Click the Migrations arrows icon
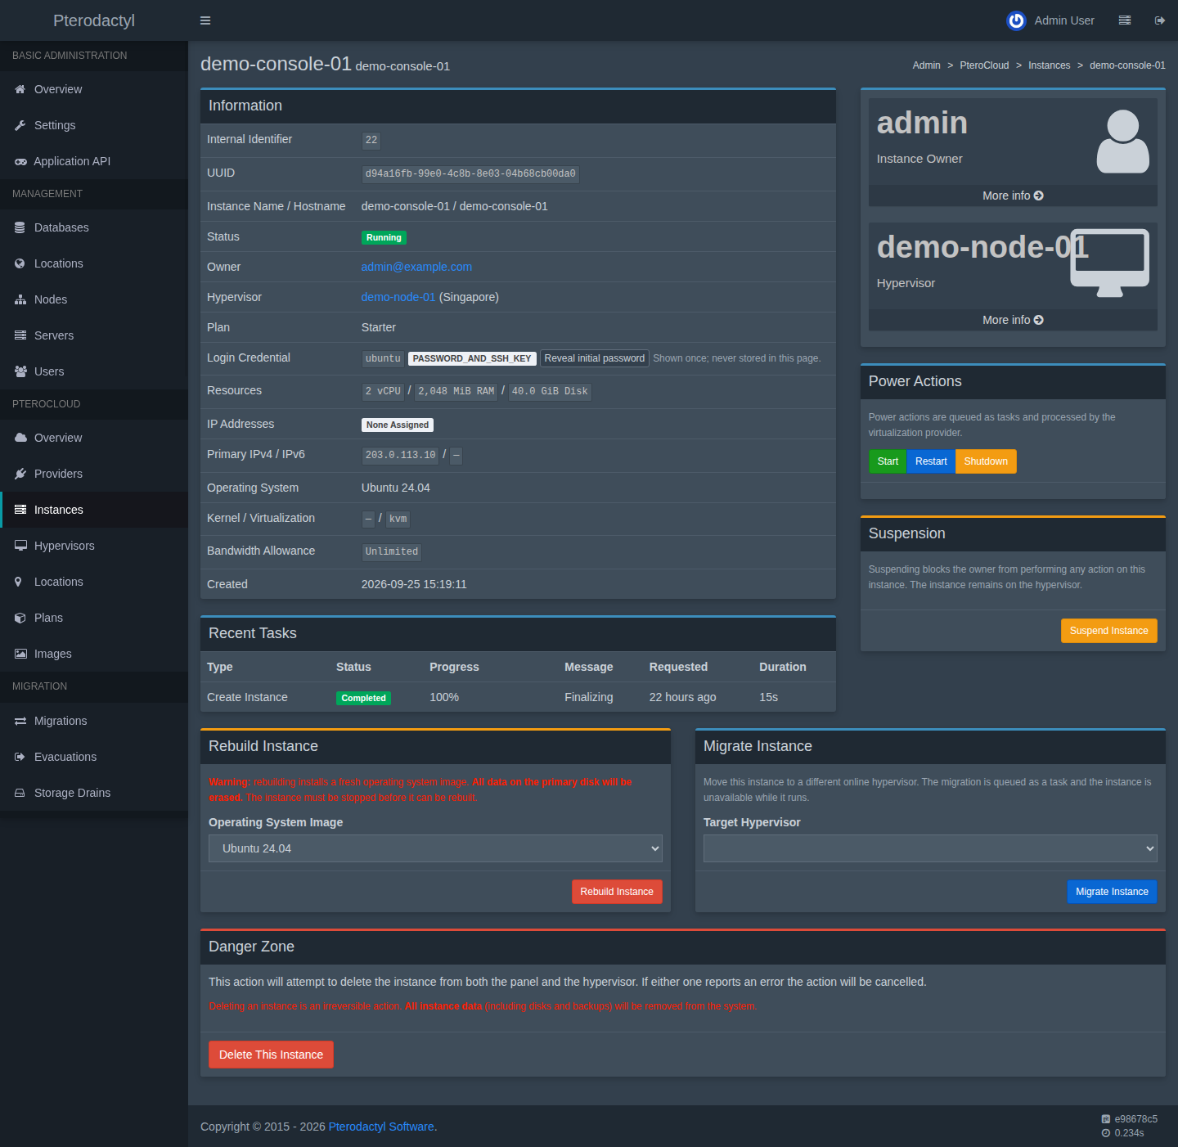This screenshot has height=1147, width=1178. coord(20,721)
